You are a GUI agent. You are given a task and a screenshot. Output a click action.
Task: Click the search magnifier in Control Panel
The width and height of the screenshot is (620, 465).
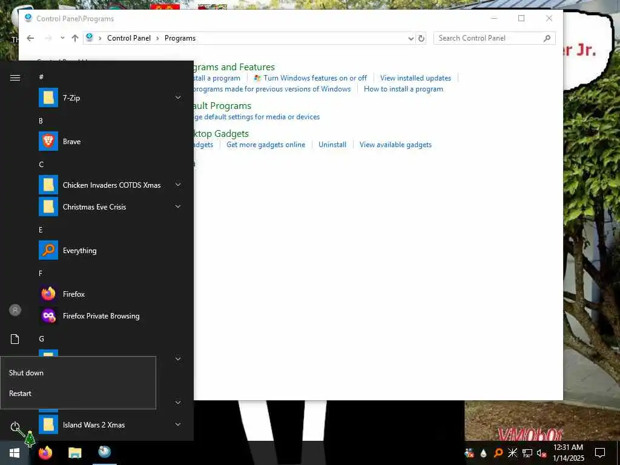(x=547, y=38)
